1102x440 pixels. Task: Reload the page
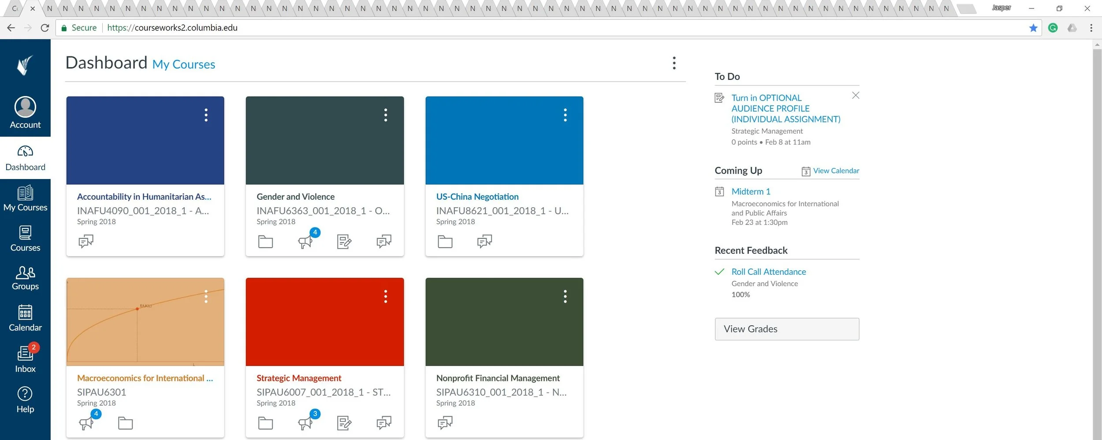pyautogui.click(x=45, y=28)
